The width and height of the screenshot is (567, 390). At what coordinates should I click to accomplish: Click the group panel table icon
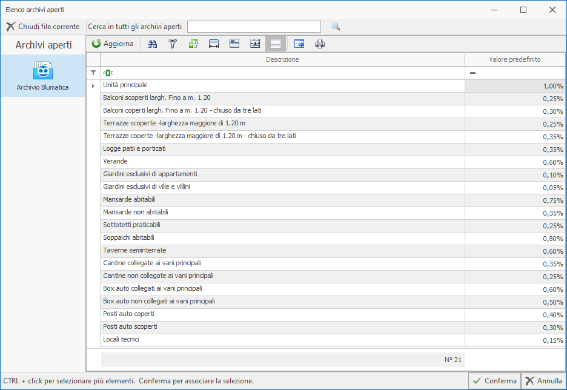(x=234, y=44)
